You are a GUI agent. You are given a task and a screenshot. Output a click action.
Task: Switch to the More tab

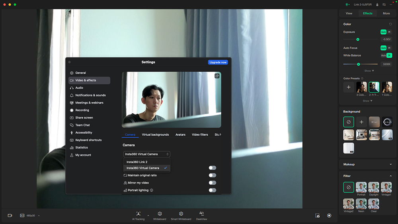tap(386, 14)
